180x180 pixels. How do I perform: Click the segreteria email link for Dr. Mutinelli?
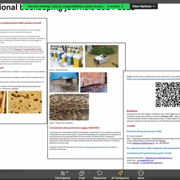(x=143, y=143)
